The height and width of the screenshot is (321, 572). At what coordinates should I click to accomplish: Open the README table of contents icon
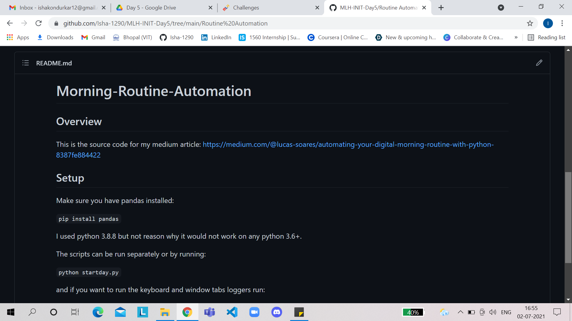pyautogui.click(x=26, y=63)
